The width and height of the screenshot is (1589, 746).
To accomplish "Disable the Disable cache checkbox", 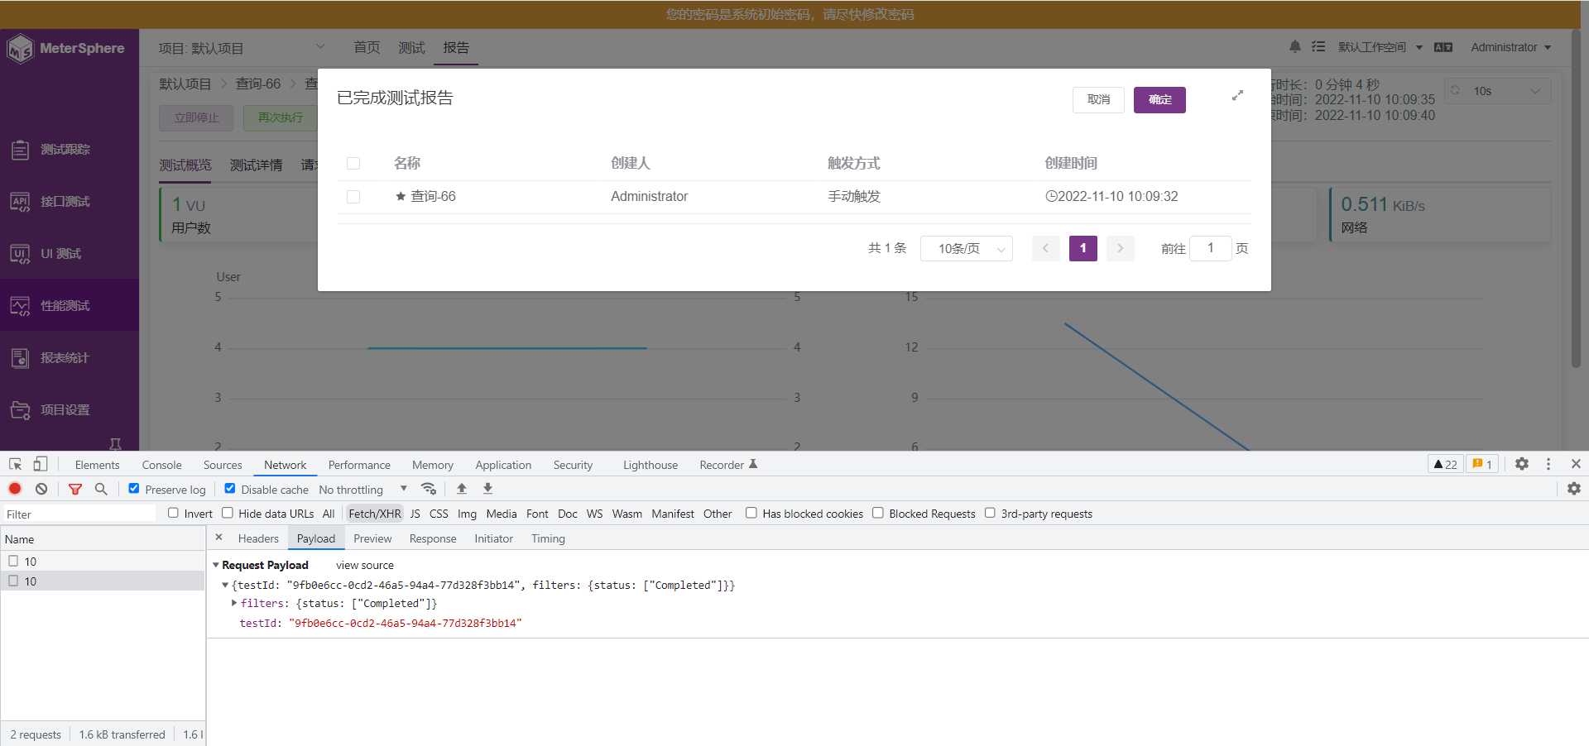I will point(230,488).
